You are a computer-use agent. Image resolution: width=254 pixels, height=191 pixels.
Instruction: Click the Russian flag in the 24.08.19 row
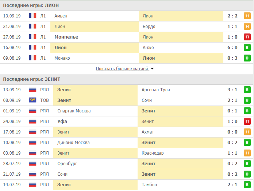coord(32,121)
